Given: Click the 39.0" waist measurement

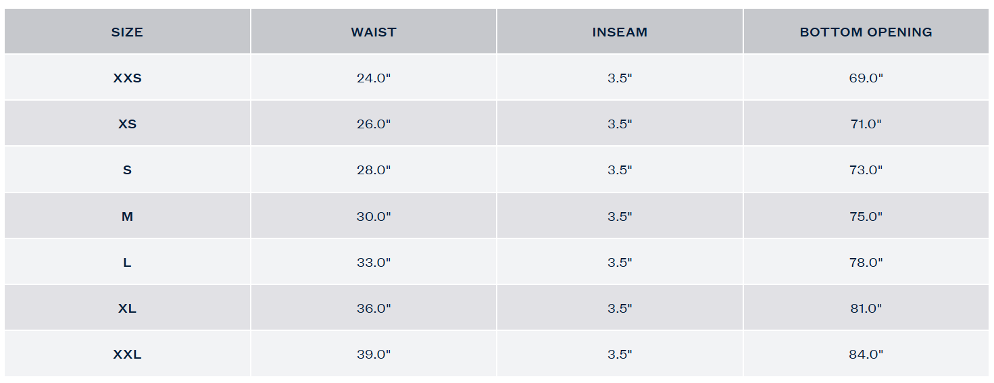Looking at the screenshot, I should coord(374,354).
